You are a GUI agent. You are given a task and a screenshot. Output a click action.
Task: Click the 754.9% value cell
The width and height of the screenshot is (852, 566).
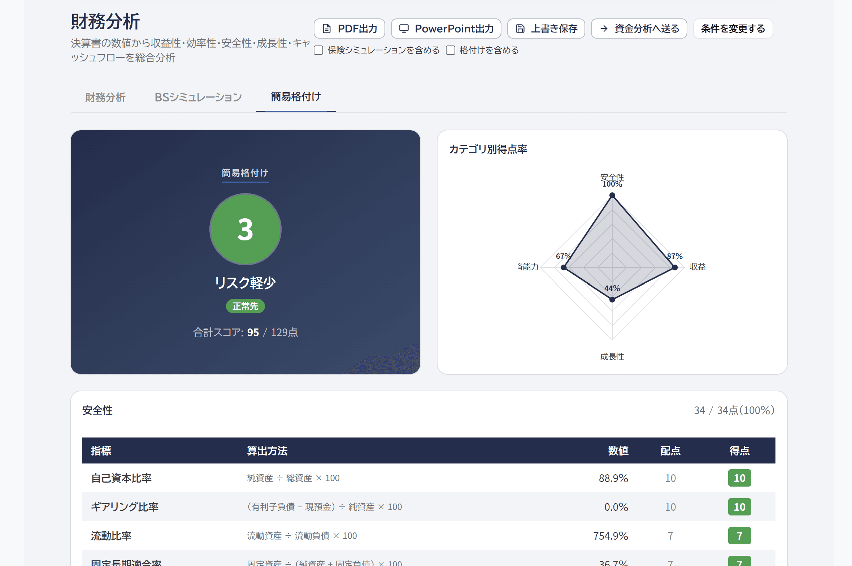point(610,536)
